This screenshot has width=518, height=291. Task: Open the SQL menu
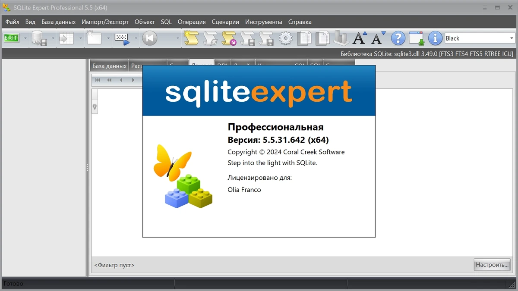click(166, 22)
